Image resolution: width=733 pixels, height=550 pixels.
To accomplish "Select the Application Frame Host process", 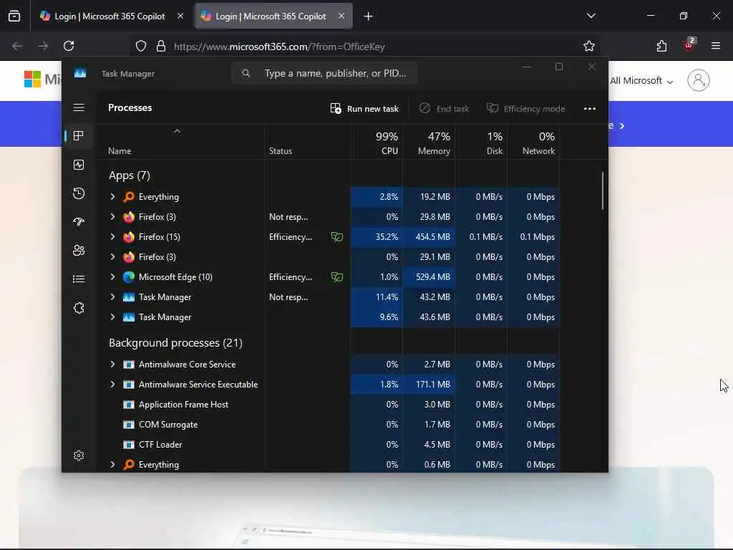I will 183,405.
